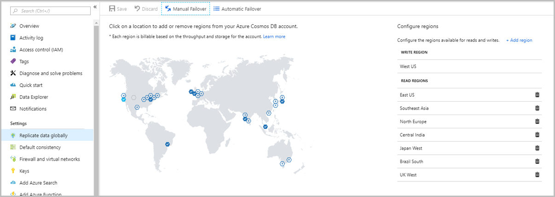Image resolution: width=555 pixels, height=197 pixels.
Task: Toggle the checked Brazil South map marker
Action: [x=168, y=144]
